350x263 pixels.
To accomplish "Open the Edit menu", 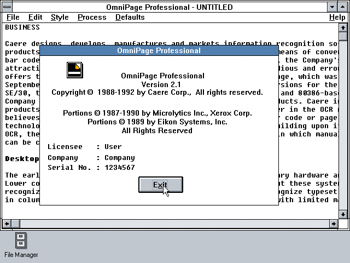I will [x=35, y=17].
